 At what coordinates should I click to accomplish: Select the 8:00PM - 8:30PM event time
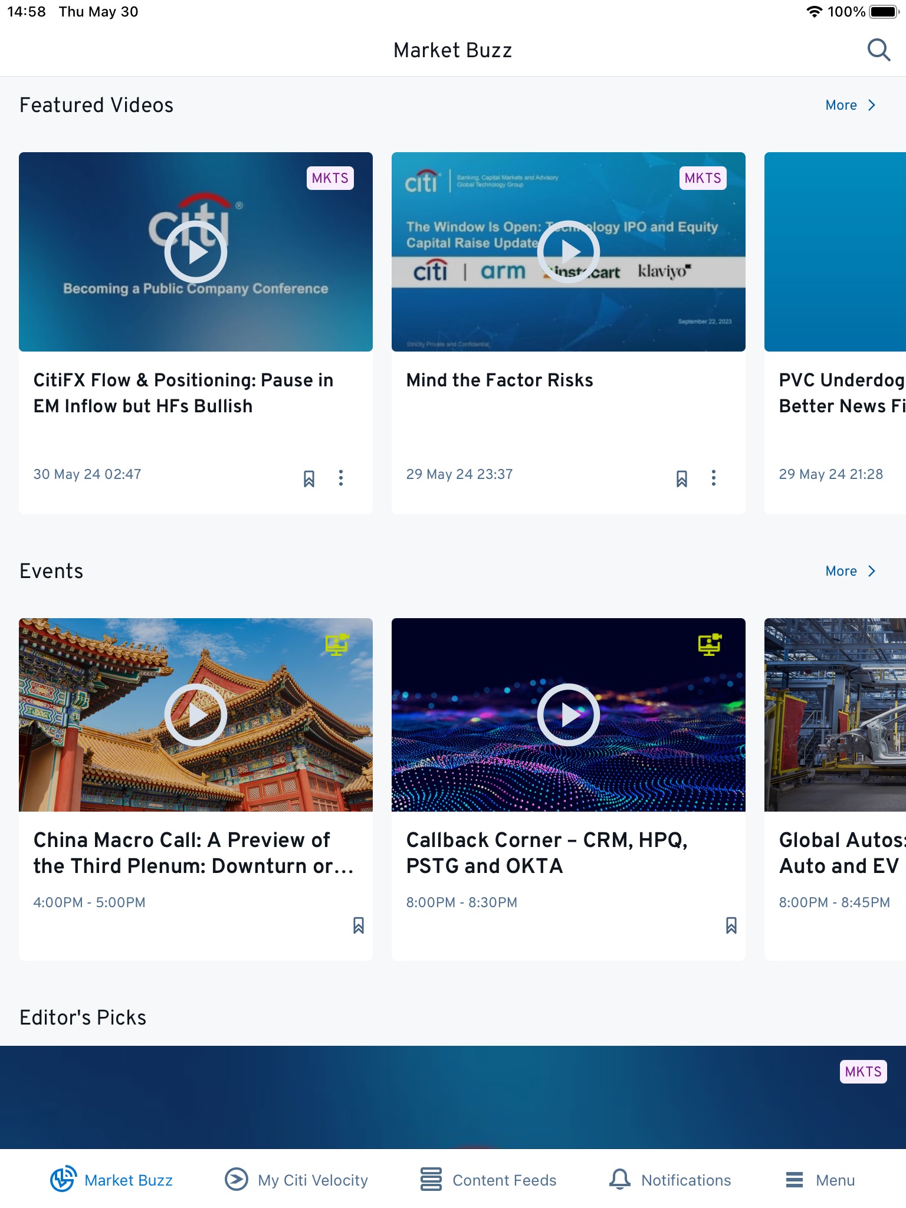(461, 902)
